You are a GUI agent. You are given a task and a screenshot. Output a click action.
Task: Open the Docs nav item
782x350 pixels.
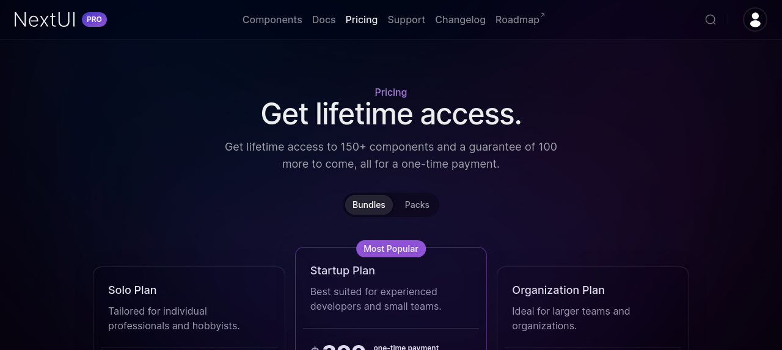point(324,20)
